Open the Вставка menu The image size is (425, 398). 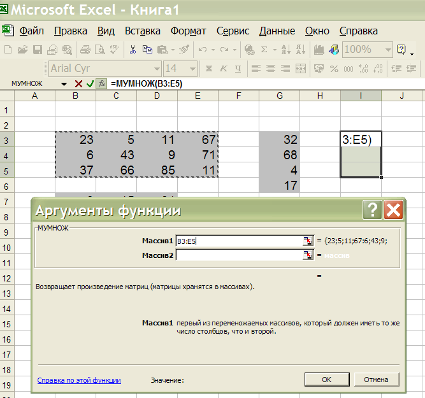coord(143,31)
